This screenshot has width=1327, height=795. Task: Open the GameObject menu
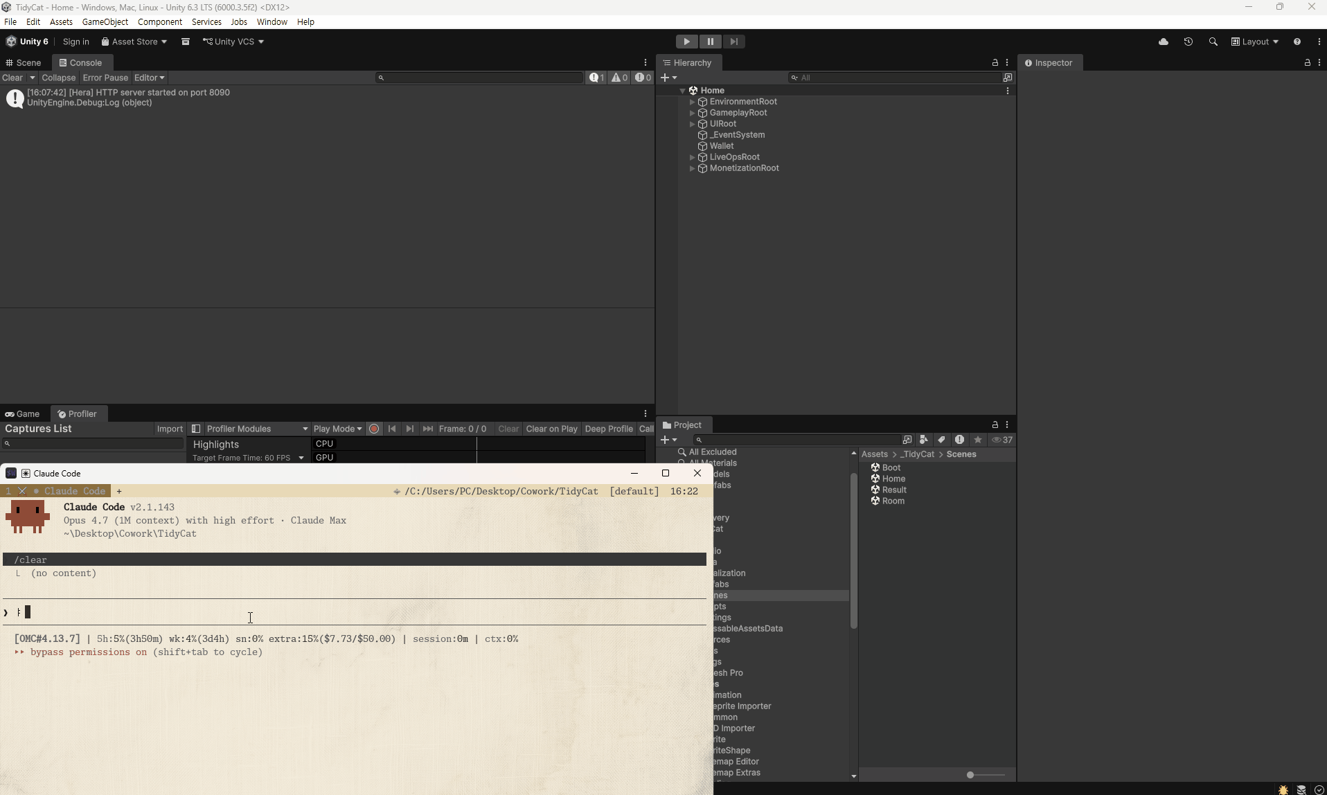click(x=105, y=22)
